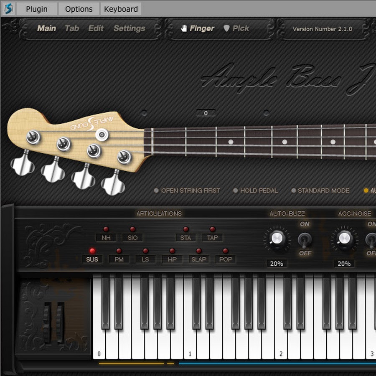The width and height of the screenshot is (376, 376).
Task: Toggle Hold Pedal option
Action: tap(256, 191)
